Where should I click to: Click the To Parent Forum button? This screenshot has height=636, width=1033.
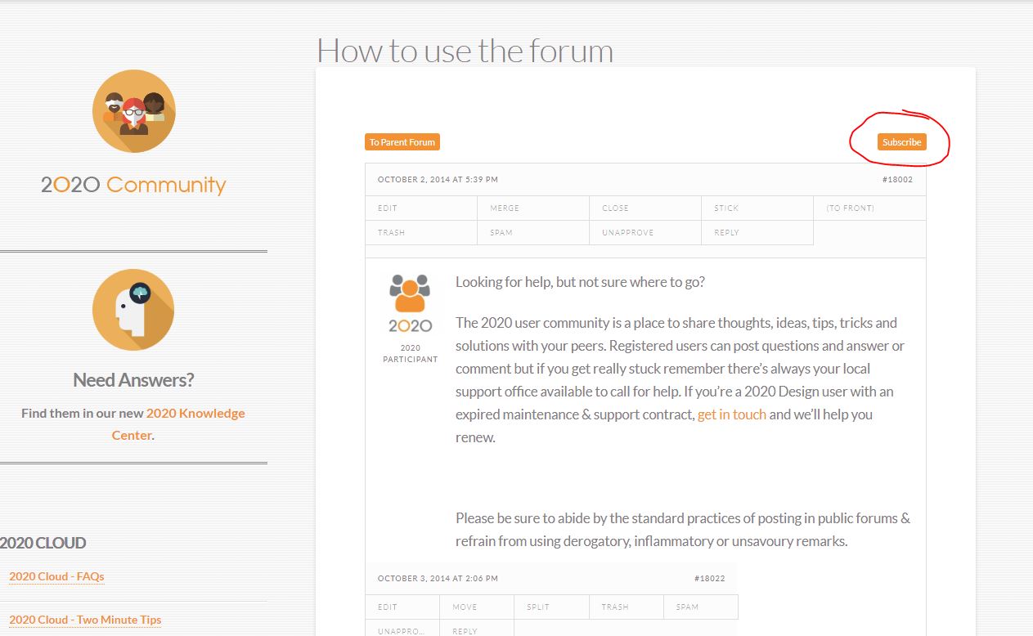point(402,142)
